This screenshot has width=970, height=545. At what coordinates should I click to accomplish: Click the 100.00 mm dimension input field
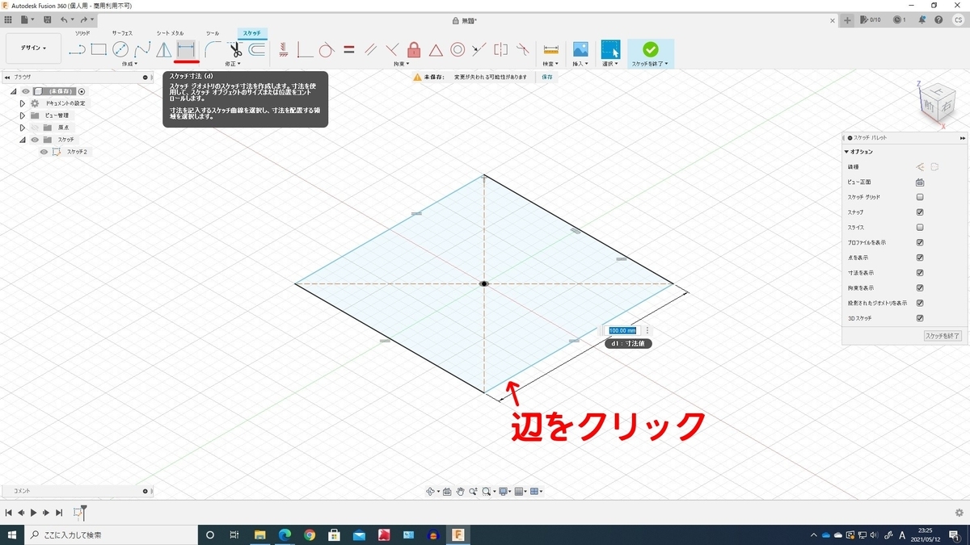click(621, 330)
